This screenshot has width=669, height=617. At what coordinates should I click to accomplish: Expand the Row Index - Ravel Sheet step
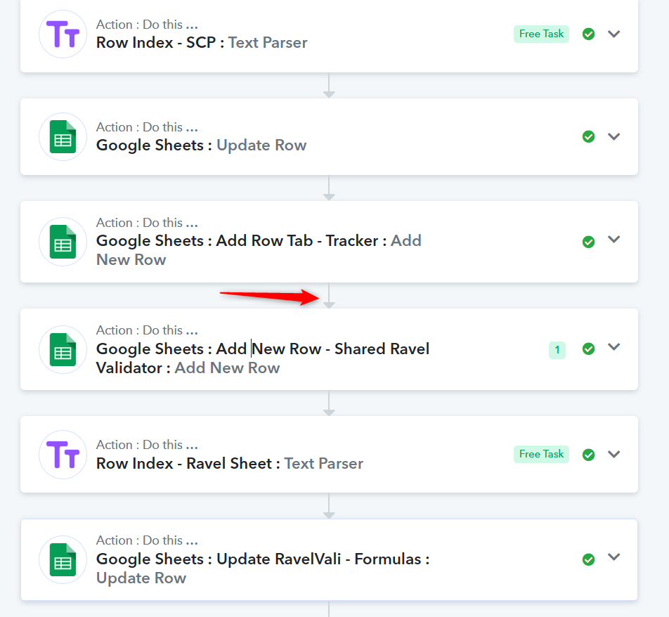pyautogui.click(x=614, y=454)
